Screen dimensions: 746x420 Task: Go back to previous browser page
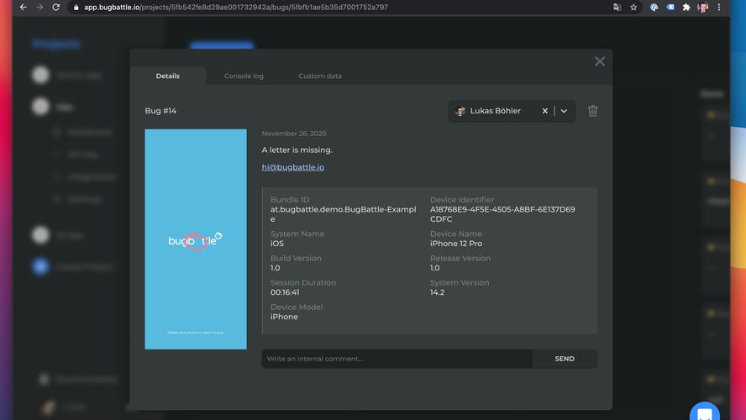[x=23, y=7]
